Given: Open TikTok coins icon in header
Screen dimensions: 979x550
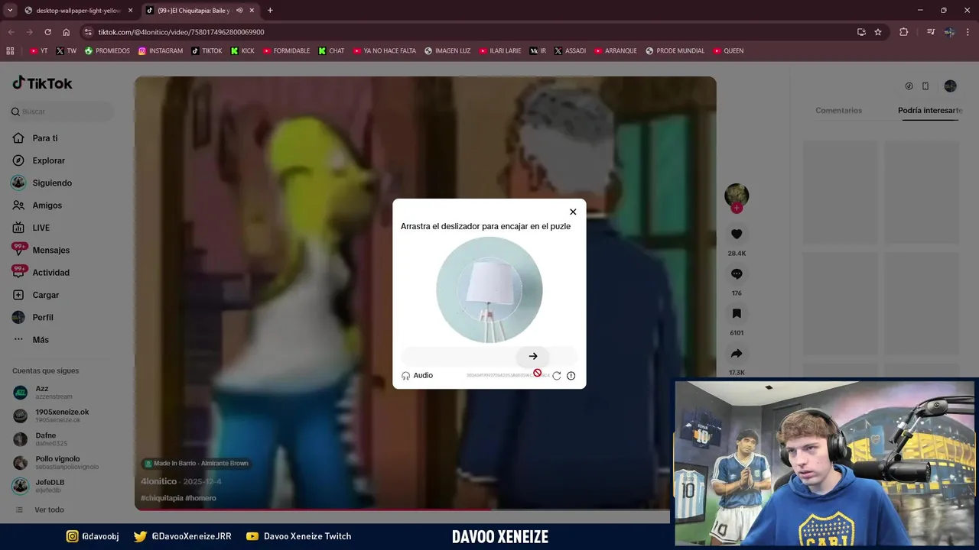Looking at the screenshot, I should click(x=909, y=86).
